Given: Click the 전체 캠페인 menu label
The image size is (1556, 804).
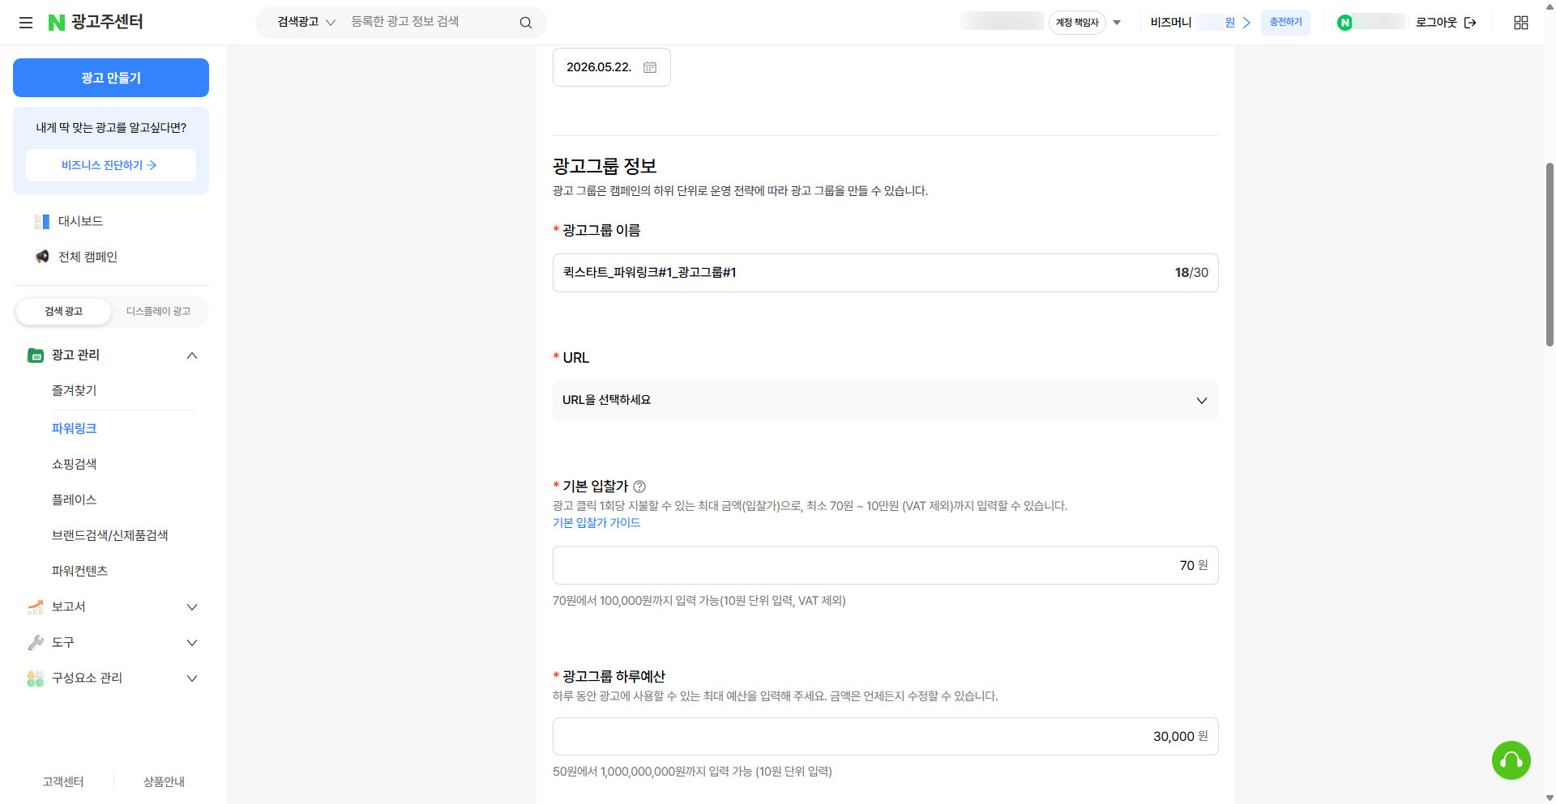Looking at the screenshot, I should click(x=88, y=257).
